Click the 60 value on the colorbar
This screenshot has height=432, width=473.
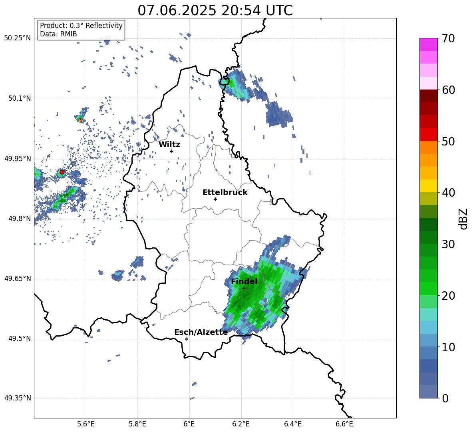pyautogui.click(x=449, y=90)
